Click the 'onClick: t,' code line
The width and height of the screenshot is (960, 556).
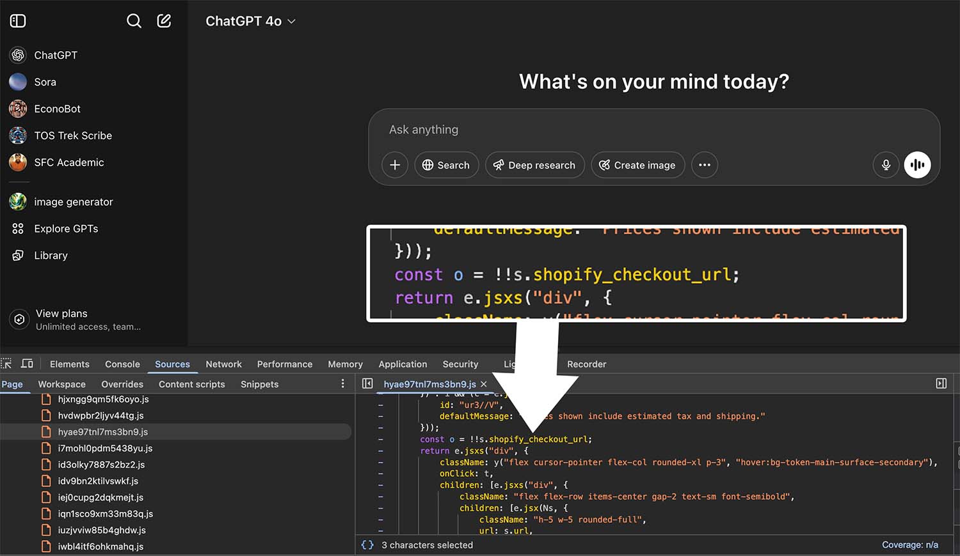coord(467,474)
